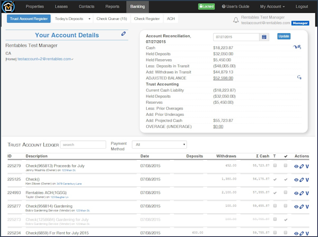The width and height of the screenshot is (318, 237).
Task: Click testaccount+2@rentables.com email link
Action: (x=44, y=59)
